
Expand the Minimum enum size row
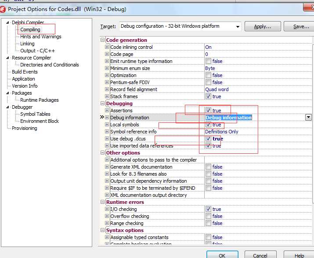click(107, 68)
